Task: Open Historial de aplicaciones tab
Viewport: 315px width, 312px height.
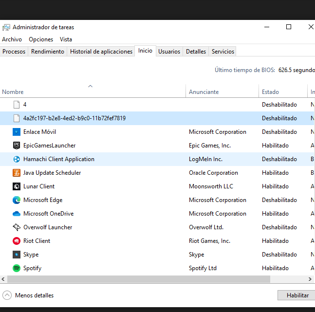Action: point(101,52)
